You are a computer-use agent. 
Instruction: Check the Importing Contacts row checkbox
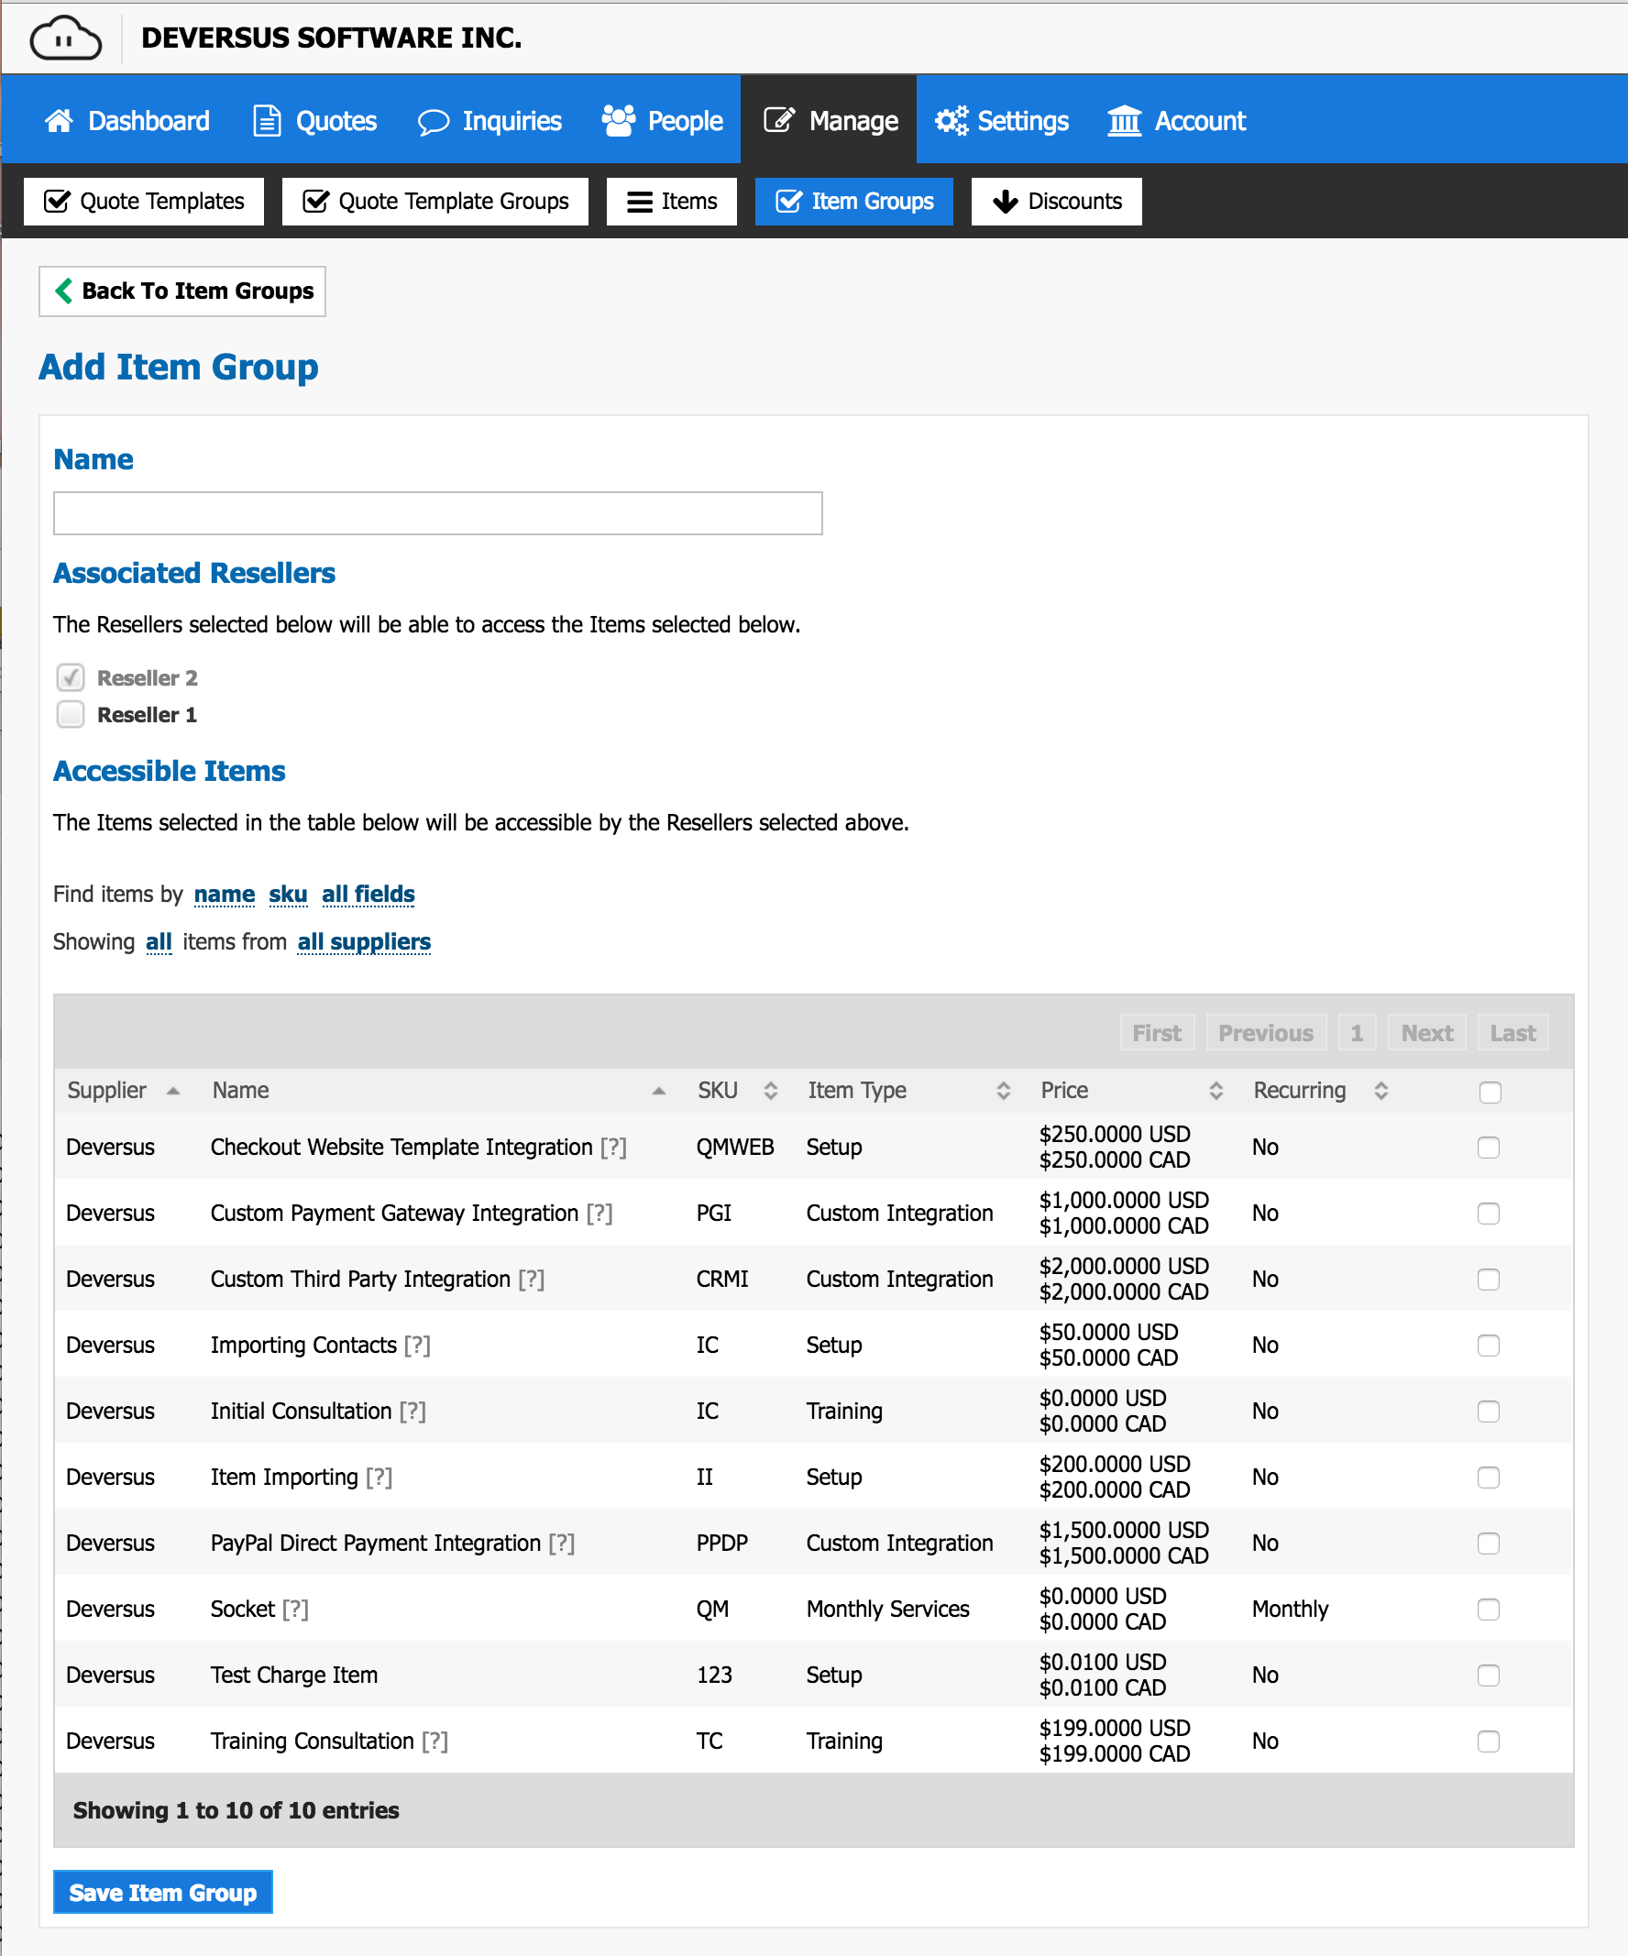(x=1489, y=1346)
